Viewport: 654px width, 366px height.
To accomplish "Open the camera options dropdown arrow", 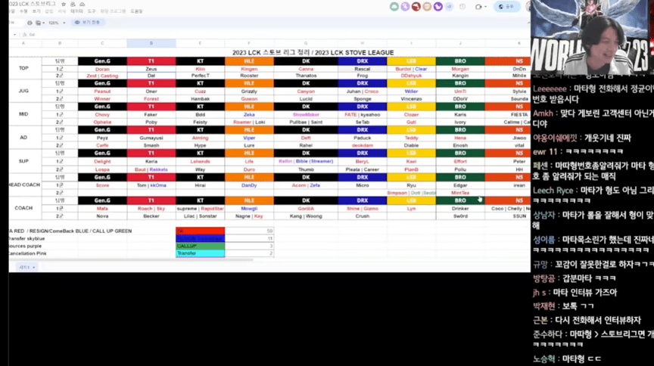I will tap(485, 7).
